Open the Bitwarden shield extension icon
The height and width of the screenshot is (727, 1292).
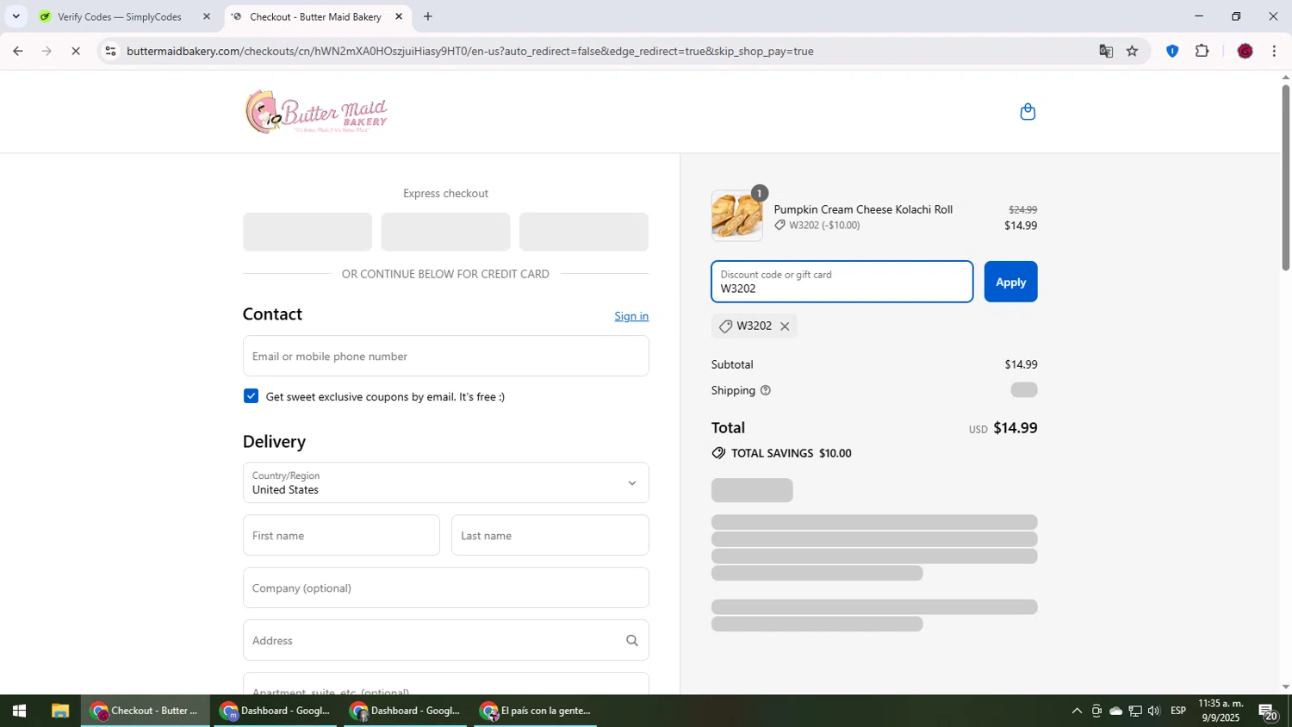[1171, 52]
